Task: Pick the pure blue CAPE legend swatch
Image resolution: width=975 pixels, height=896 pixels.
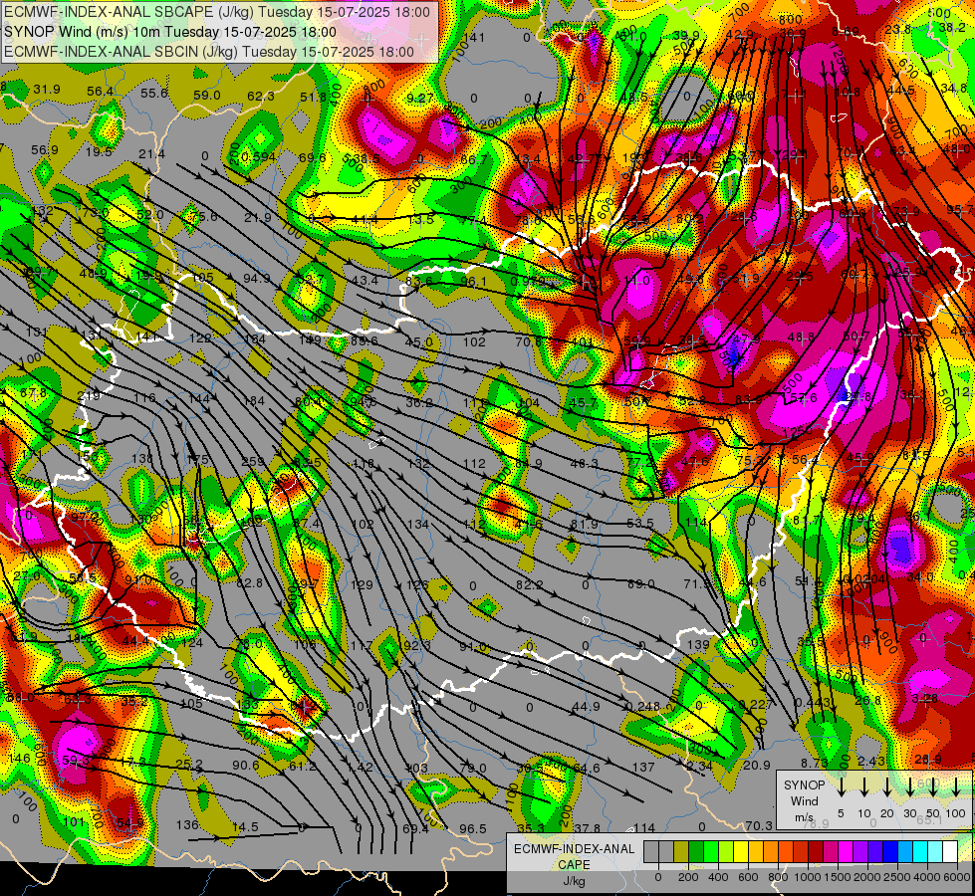Action: 890,851
